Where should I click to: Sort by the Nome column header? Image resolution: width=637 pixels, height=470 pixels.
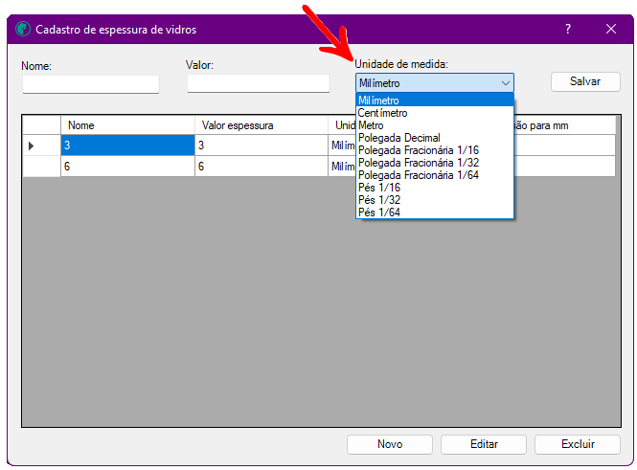127,125
